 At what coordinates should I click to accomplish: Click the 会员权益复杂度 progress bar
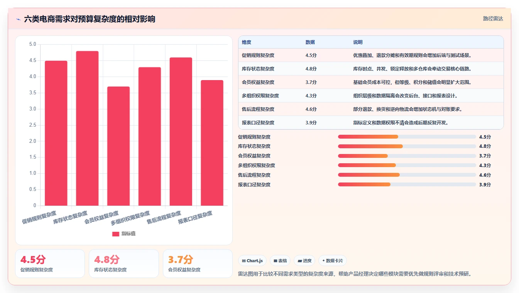click(407, 156)
